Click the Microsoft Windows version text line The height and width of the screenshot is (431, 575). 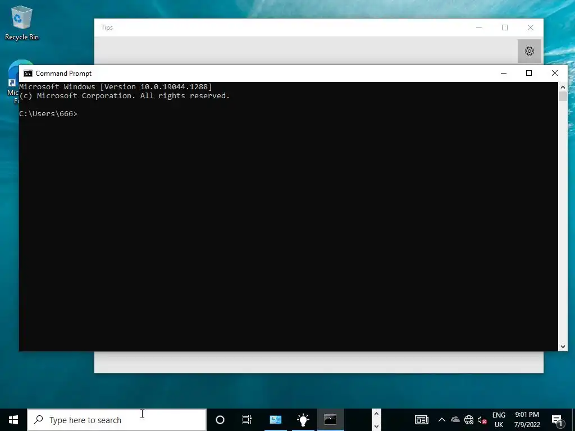click(x=116, y=87)
